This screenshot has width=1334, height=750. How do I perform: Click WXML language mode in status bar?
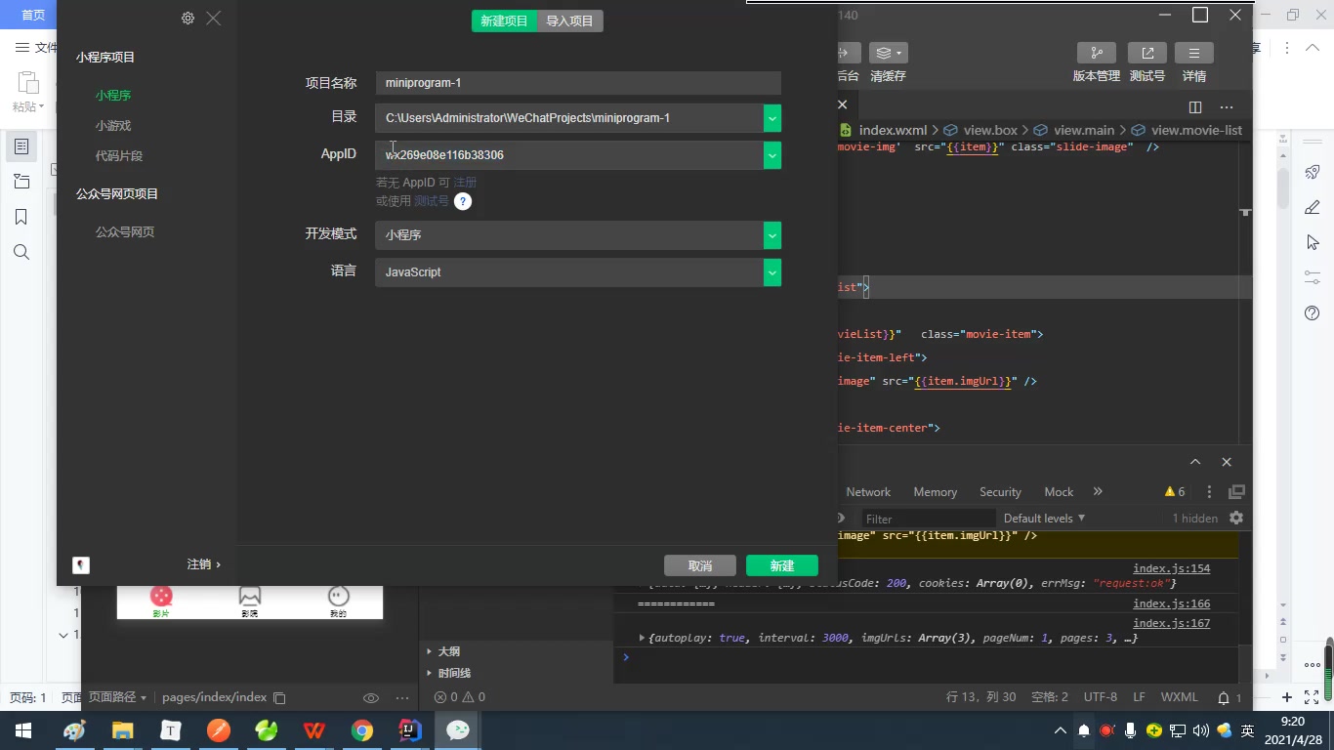tap(1179, 697)
